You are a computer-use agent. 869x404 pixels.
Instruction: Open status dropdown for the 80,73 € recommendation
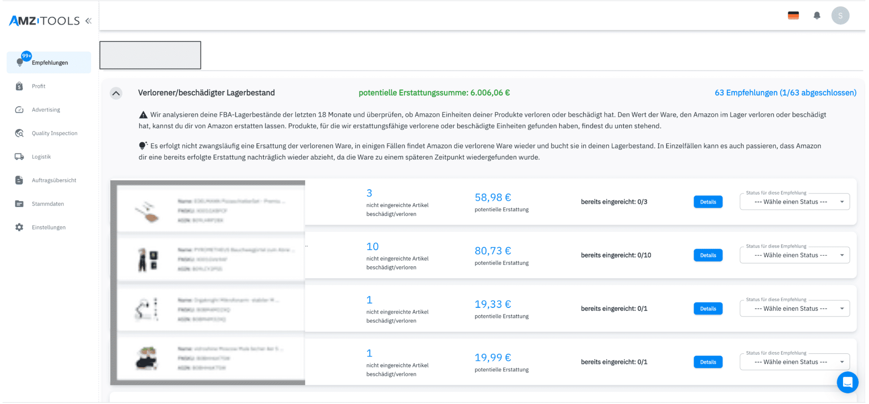coord(795,255)
